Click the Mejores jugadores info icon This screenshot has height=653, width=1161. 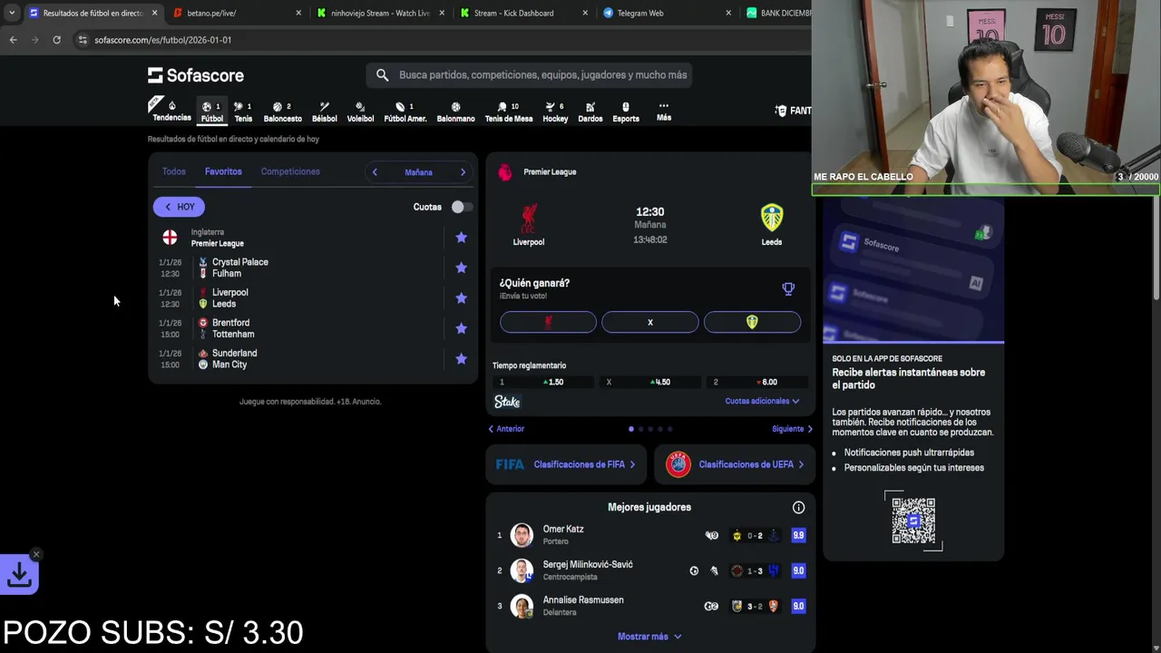798,508
